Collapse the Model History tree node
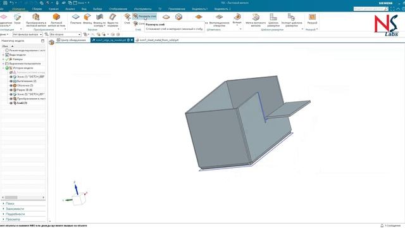This screenshot has height=228, width=405. 3,68
